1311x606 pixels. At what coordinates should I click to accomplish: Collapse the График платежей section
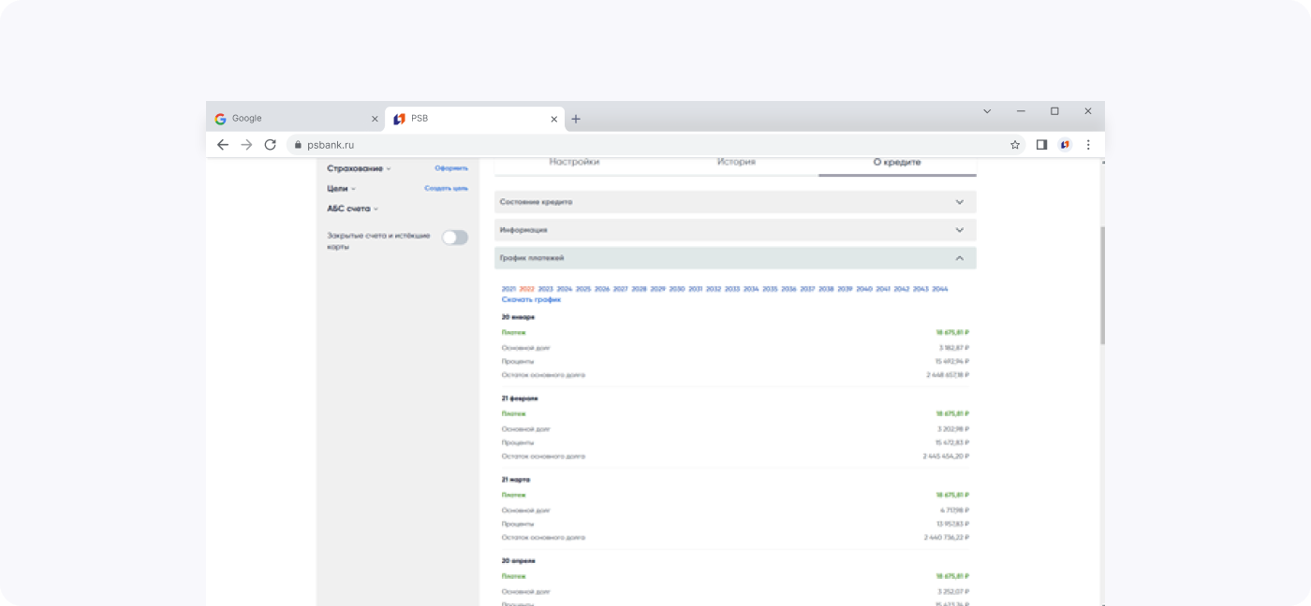pyautogui.click(x=959, y=258)
